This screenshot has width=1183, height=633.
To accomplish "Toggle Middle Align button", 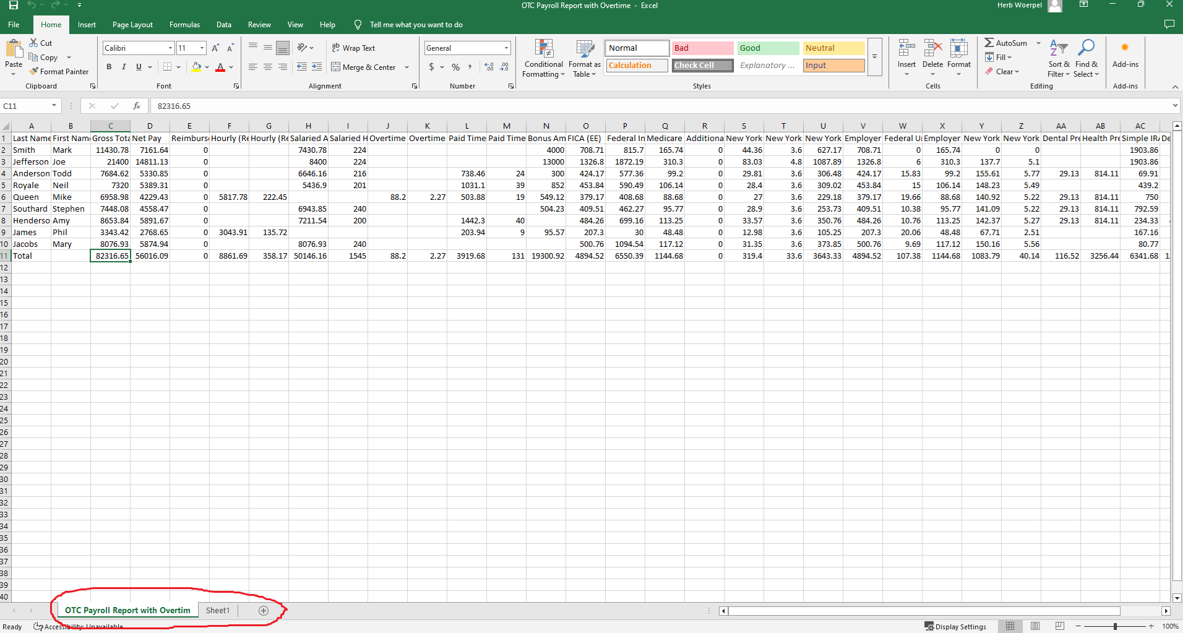I will (x=268, y=48).
